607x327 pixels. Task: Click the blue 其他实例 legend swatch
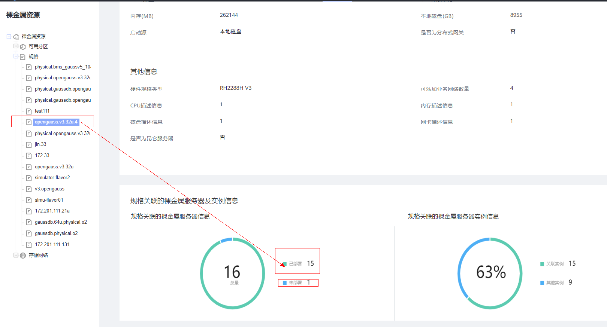point(542,283)
